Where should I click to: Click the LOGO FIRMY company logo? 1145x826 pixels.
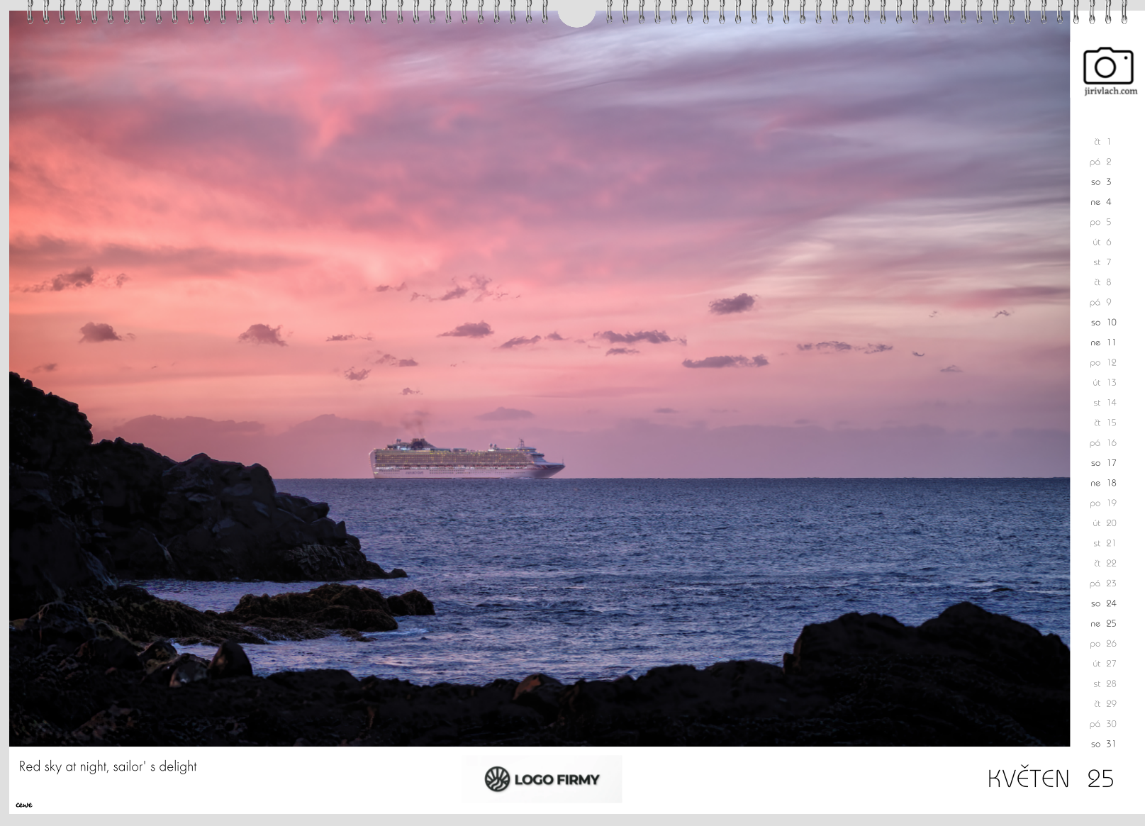pyautogui.click(x=542, y=779)
